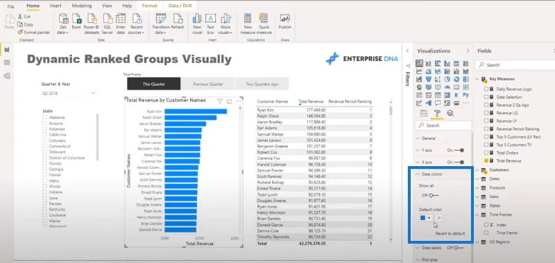555x263 pixels.
Task: Create a New measure
Action: click(x=248, y=24)
